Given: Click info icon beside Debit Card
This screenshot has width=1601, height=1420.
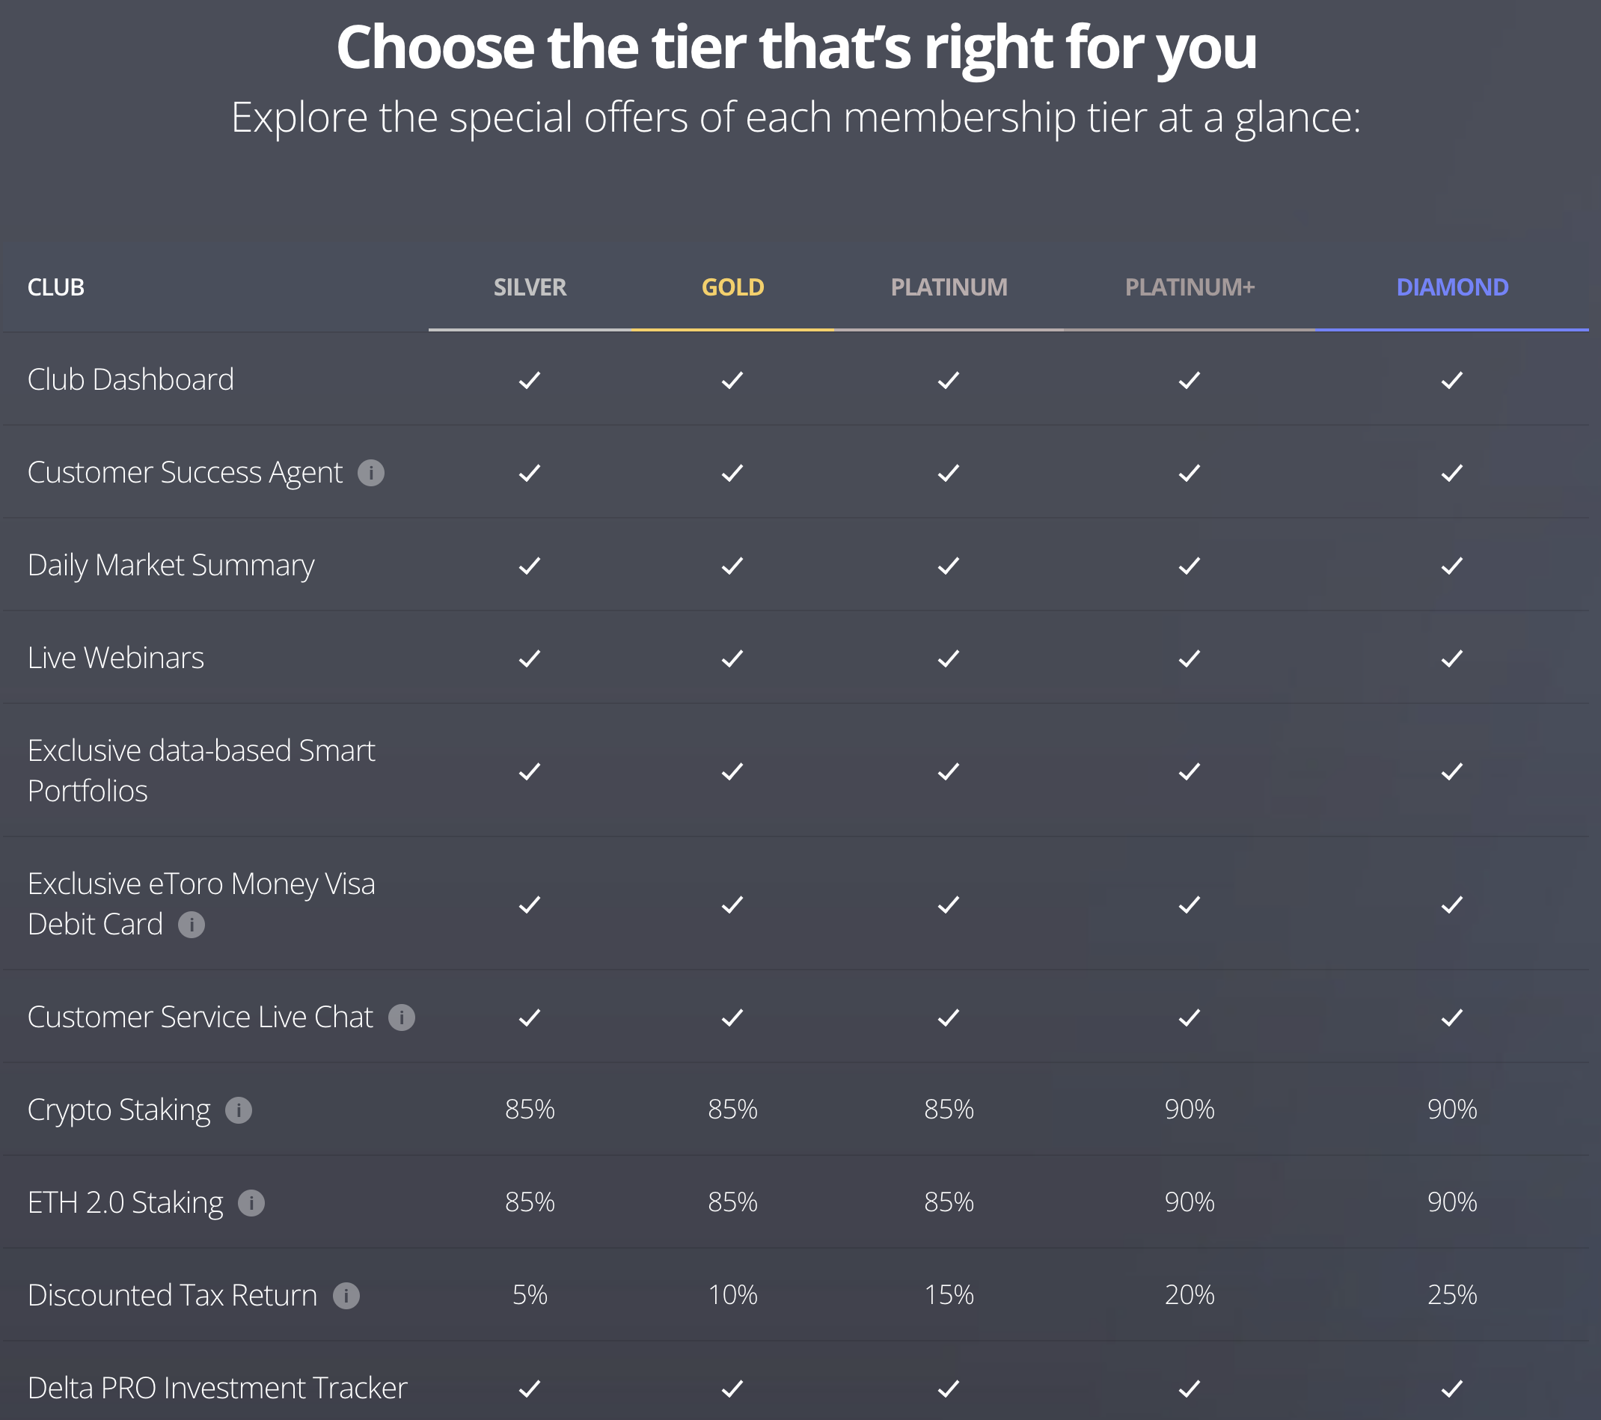Looking at the screenshot, I should 191,925.
